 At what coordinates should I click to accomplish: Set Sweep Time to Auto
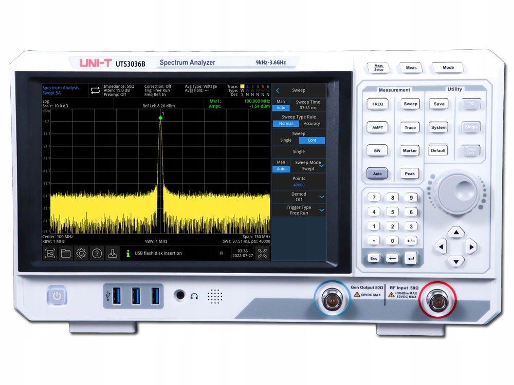[x=281, y=108]
